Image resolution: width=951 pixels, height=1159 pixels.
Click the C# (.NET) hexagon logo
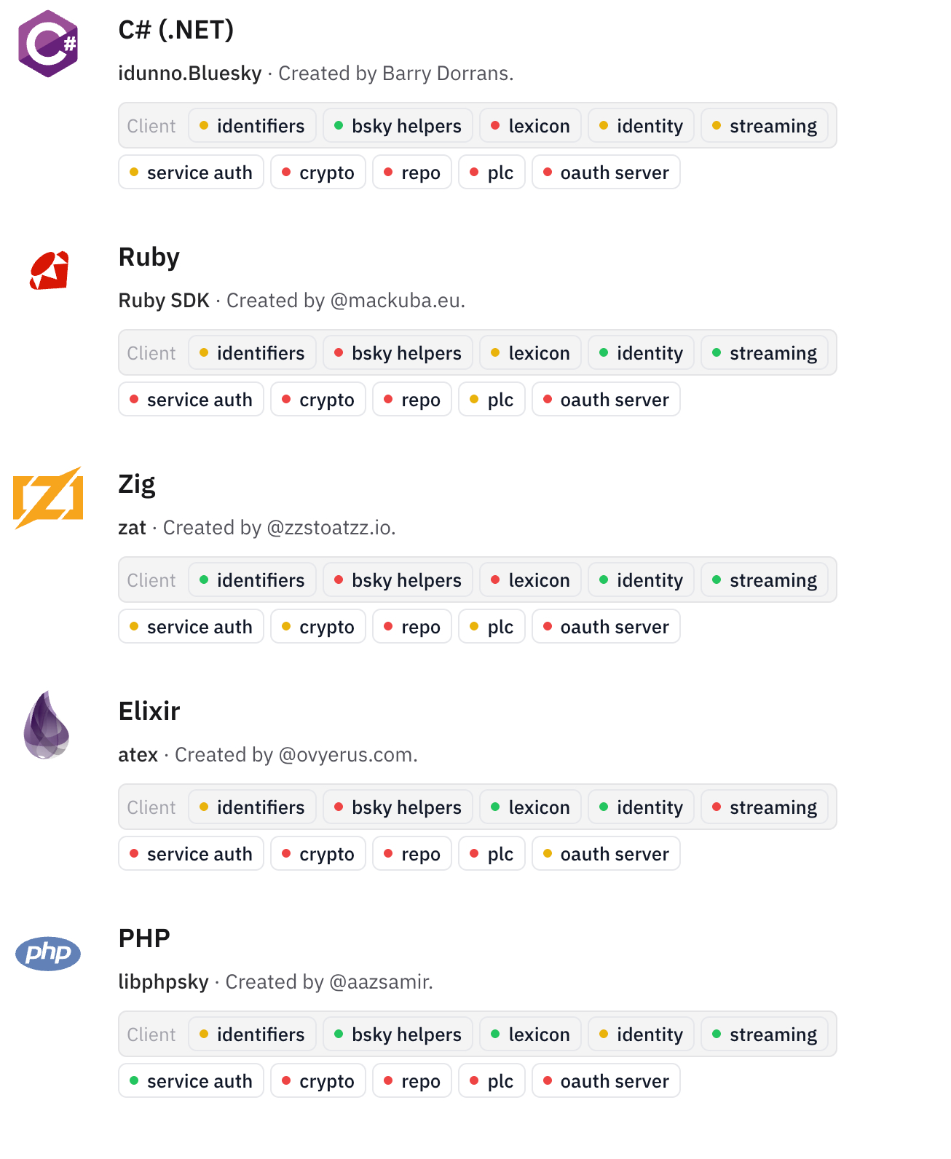point(48,44)
